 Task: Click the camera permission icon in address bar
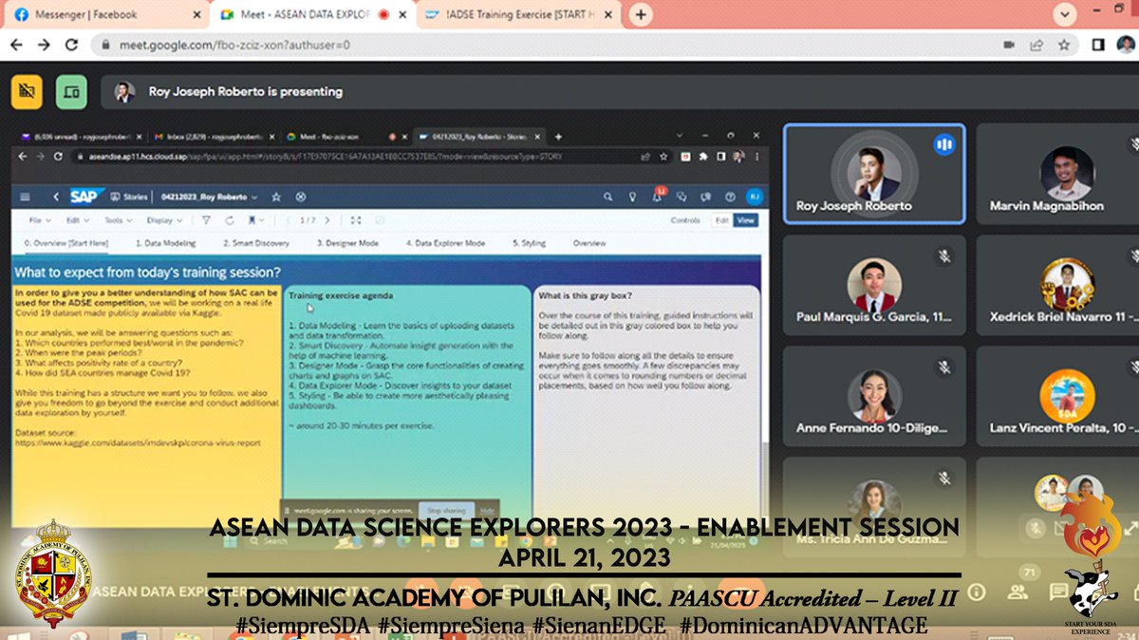1010,45
